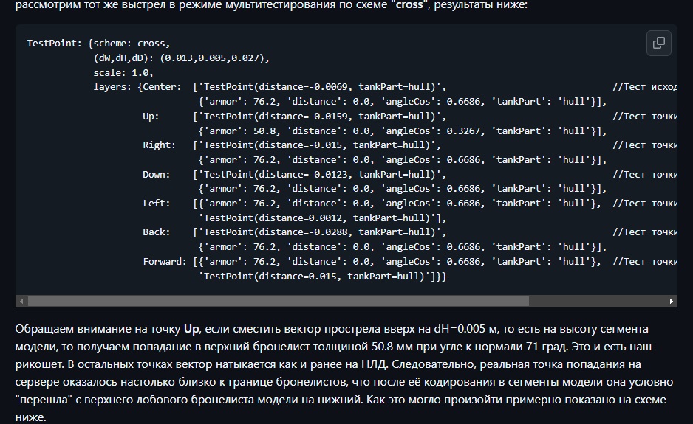
Task: Click the scrollbar's left arrow
Action: click(21, 301)
